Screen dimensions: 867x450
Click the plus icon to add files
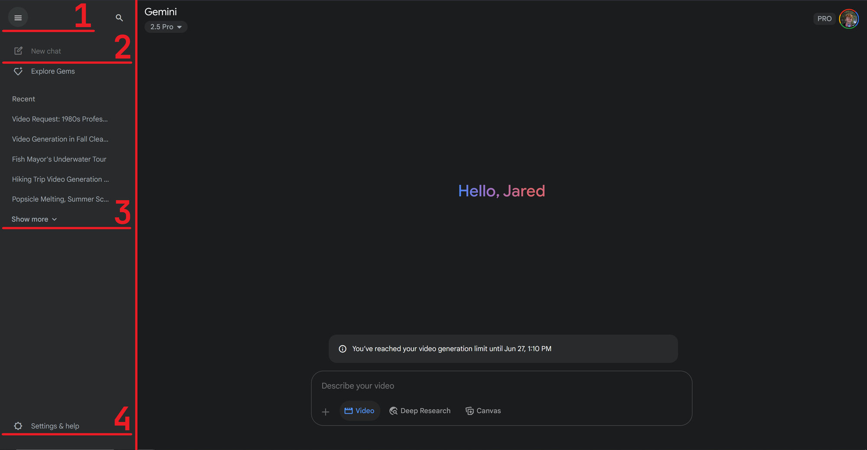coord(326,411)
